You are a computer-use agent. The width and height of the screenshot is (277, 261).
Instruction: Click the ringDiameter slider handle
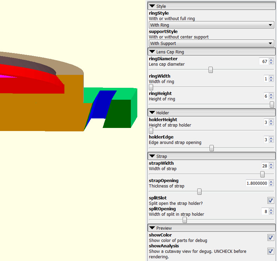tap(211, 70)
